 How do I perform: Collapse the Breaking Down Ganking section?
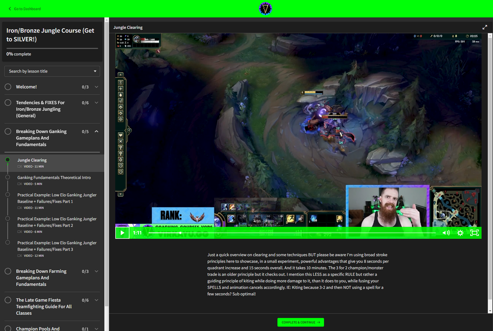(97, 131)
